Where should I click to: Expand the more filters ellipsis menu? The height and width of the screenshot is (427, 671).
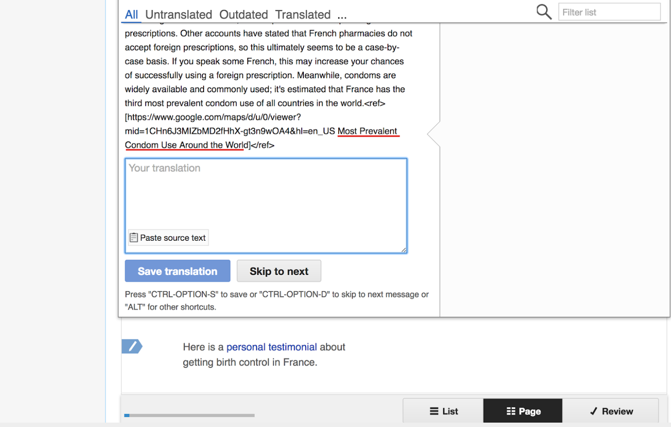click(x=342, y=15)
